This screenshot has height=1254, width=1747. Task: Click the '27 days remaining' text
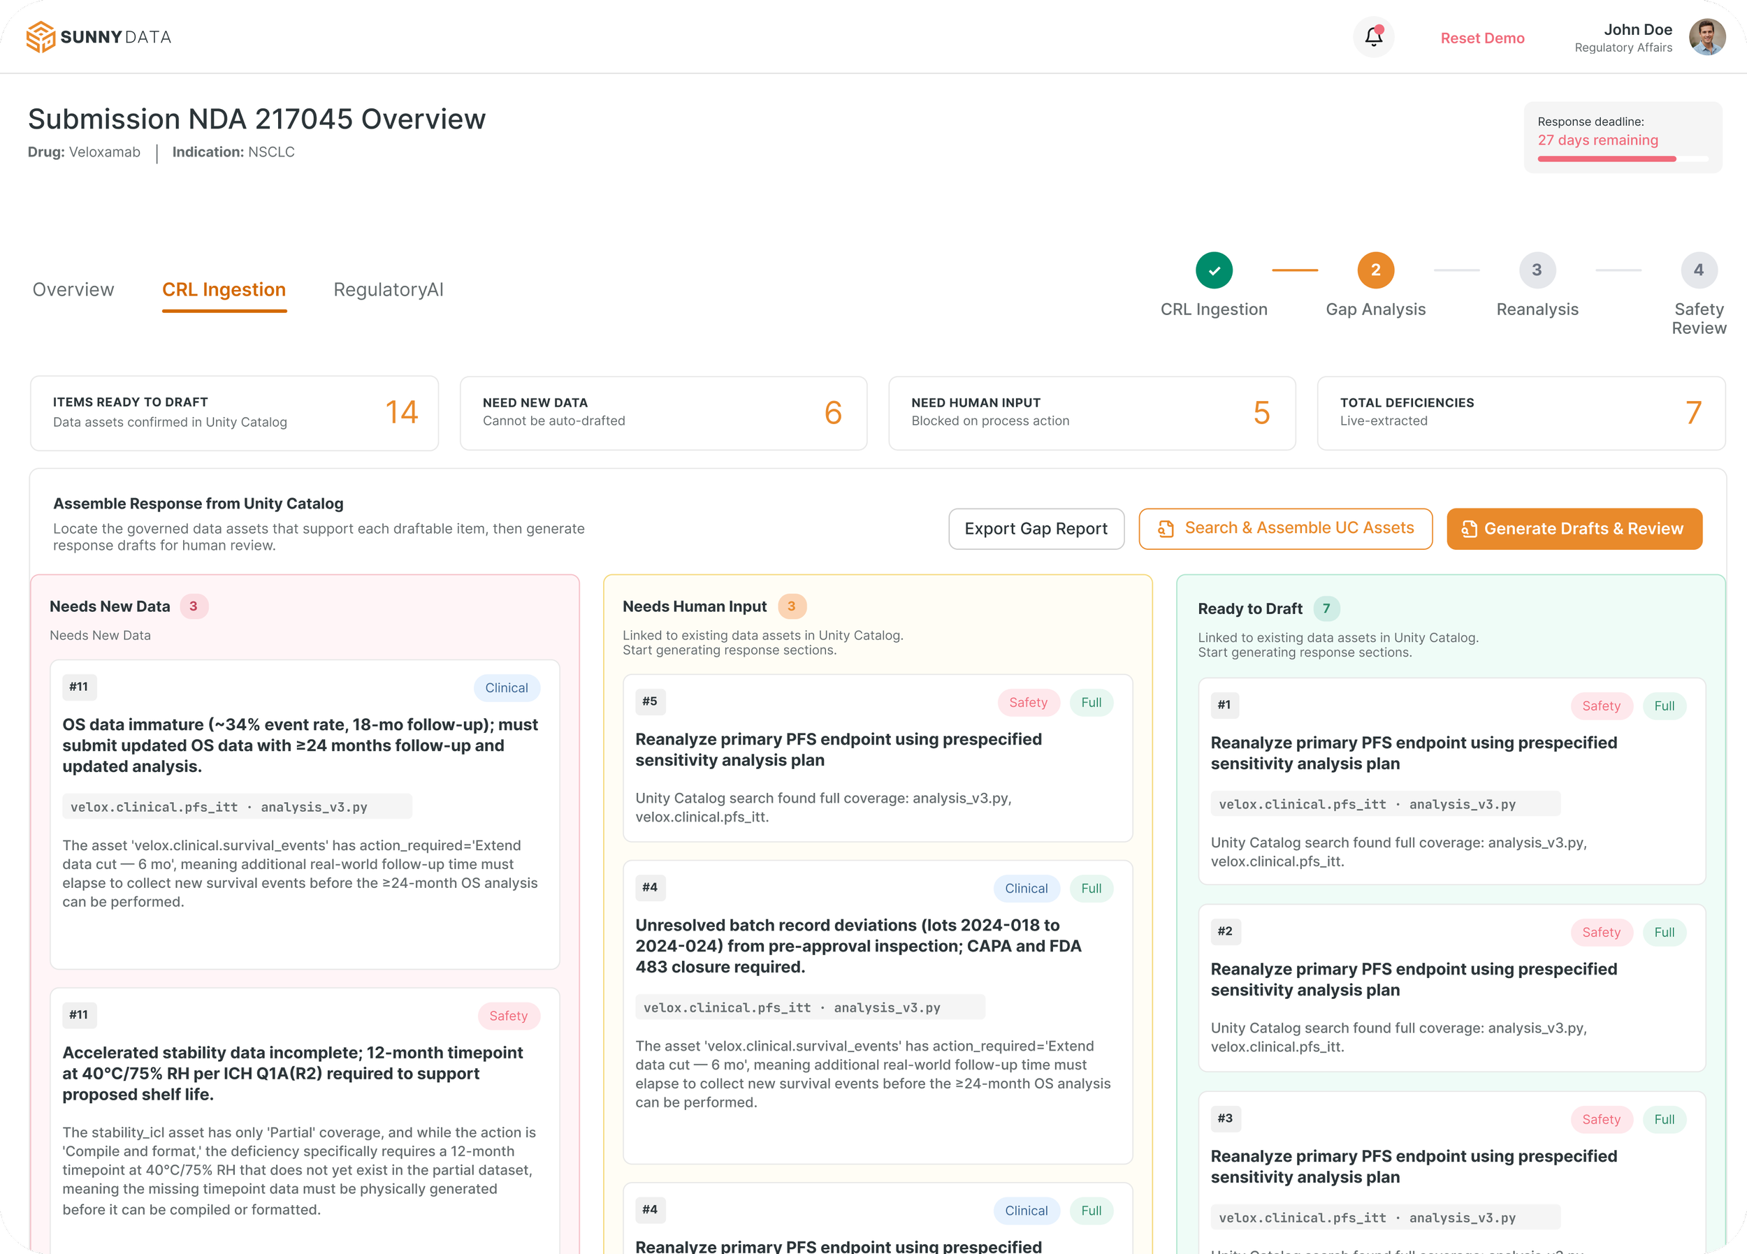coord(1597,140)
